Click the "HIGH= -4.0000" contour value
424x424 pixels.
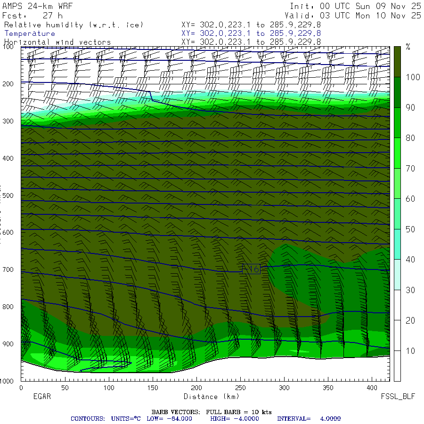pyautogui.click(x=235, y=419)
